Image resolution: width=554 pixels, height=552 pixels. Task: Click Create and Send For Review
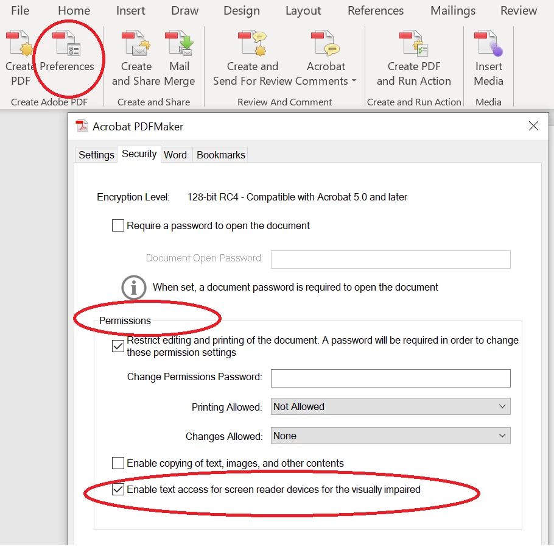pyautogui.click(x=252, y=58)
